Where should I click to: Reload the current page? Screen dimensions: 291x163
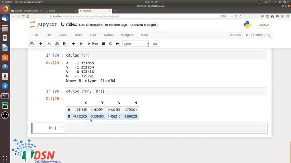[23, 16]
